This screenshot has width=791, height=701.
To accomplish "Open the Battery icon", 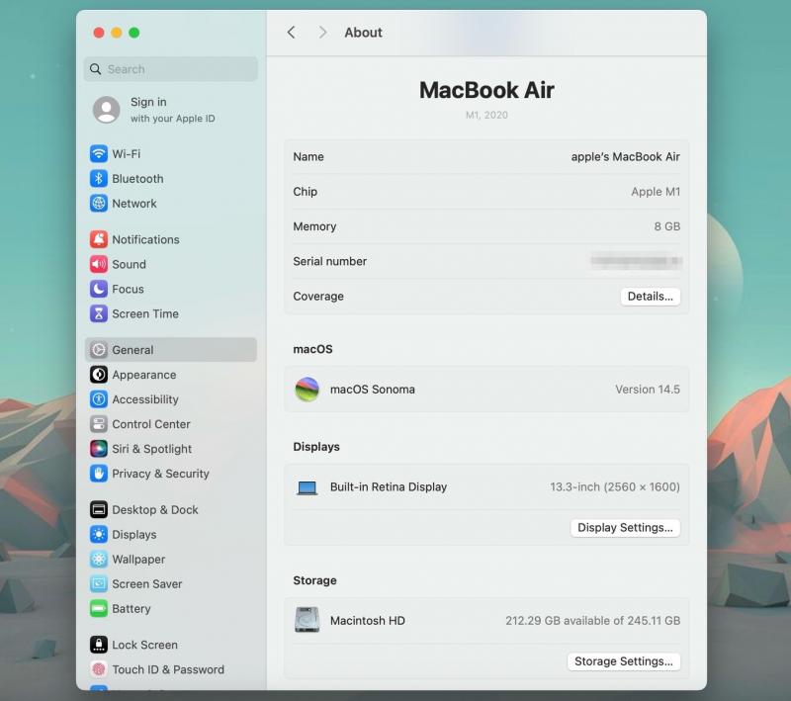I will point(99,609).
